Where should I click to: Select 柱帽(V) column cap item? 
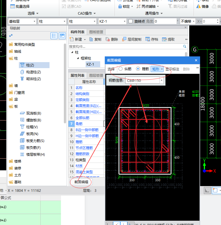[x=29, y=127]
